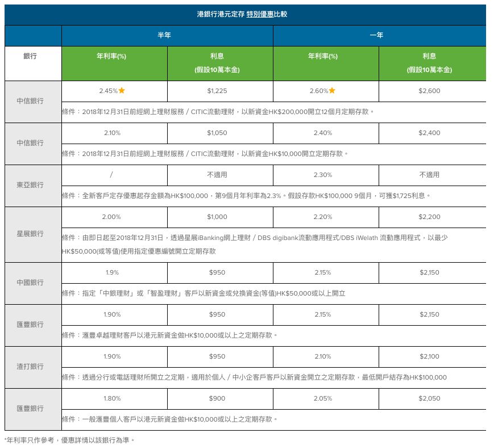This screenshot has width=498, height=446.
Task: Select the $900 interest cell
Action: pyautogui.click(x=220, y=399)
